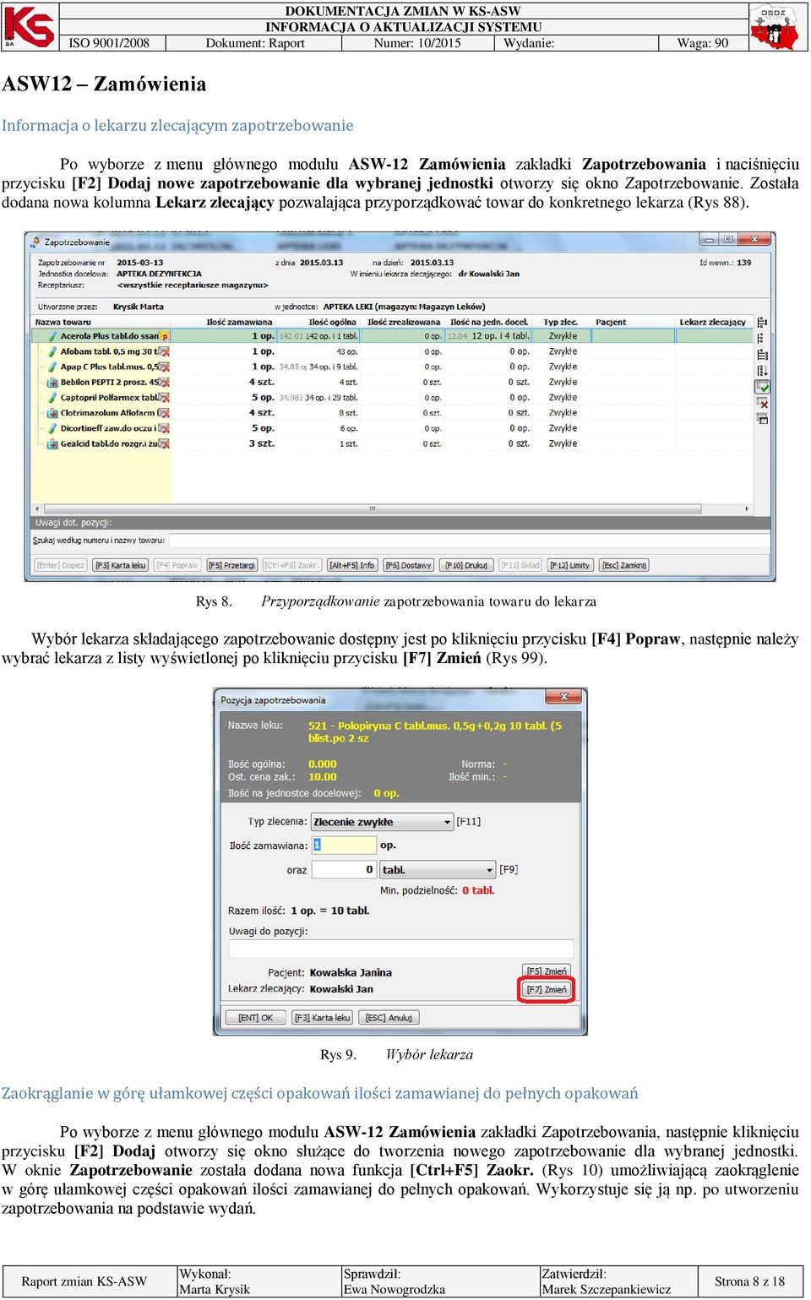The width and height of the screenshot is (811, 1300).
Task: Click the Bebilon PEPTI row package icon
Action: pos(52,383)
